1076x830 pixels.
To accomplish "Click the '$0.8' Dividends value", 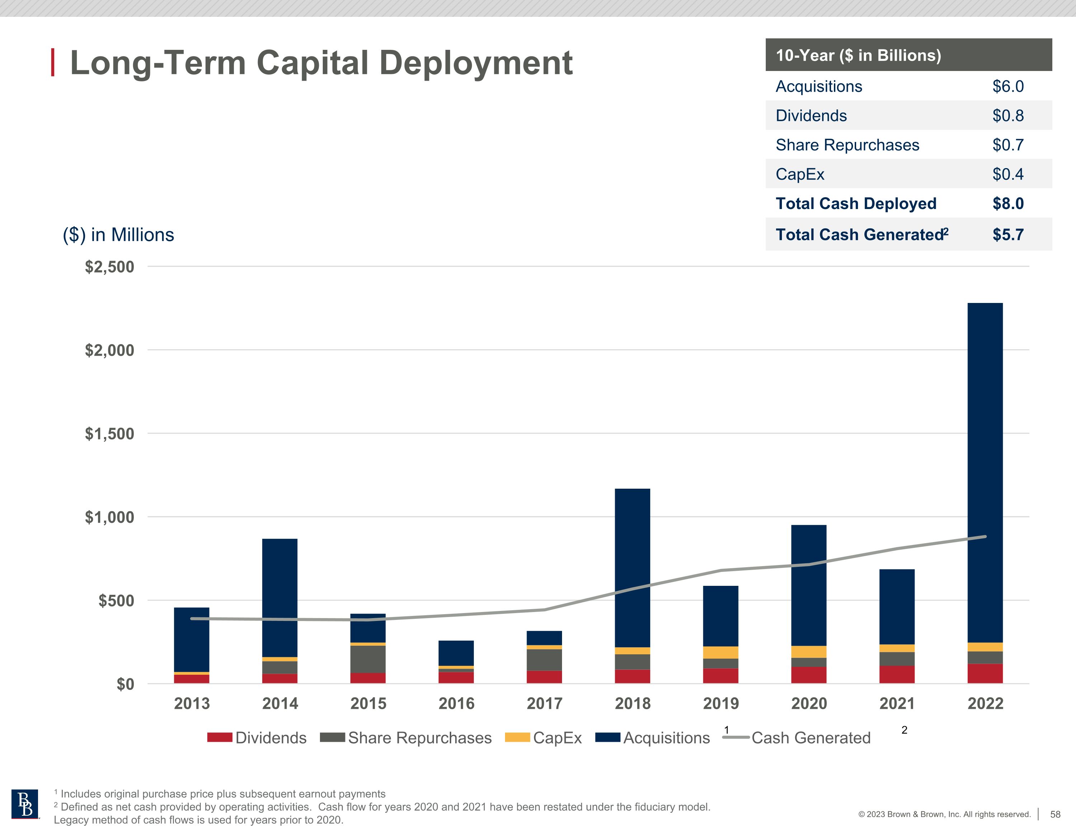I will point(1008,115).
